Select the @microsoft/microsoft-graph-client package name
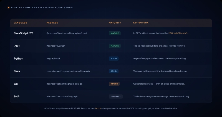 tap(67, 33)
